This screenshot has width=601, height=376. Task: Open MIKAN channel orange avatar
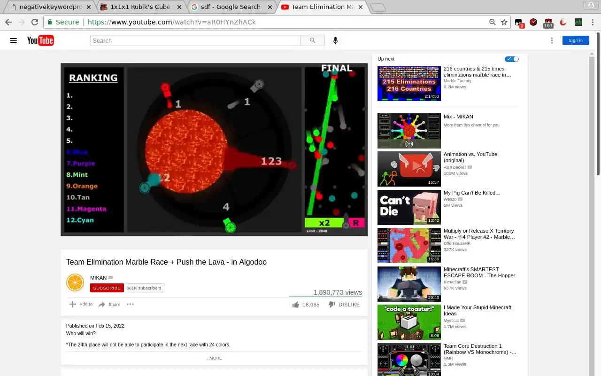(75, 282)
